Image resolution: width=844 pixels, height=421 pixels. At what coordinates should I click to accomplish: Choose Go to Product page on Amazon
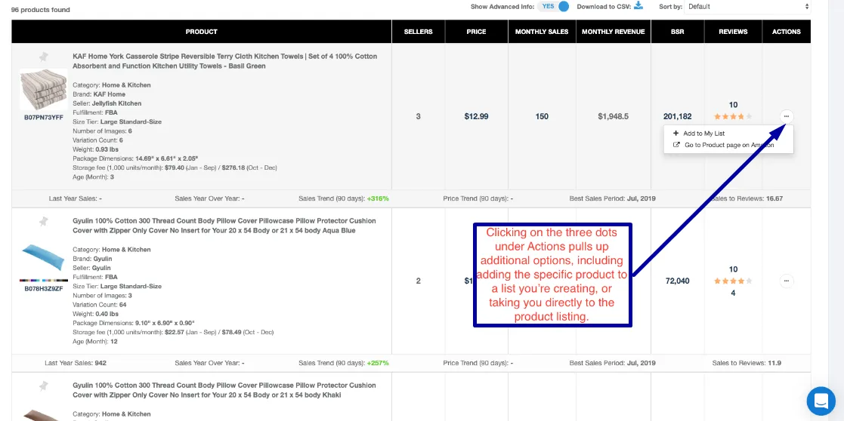click(x=723, y=145)
